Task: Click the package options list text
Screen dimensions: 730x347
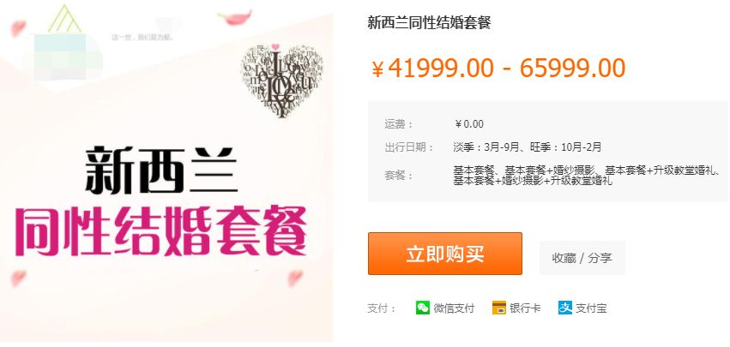Action: [587, 176]
